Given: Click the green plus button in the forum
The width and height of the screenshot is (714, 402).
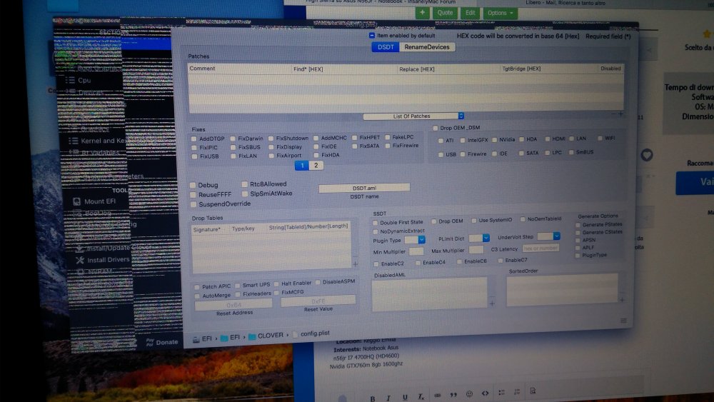Looking at the screenshot, I should click(x=422, y=13).
